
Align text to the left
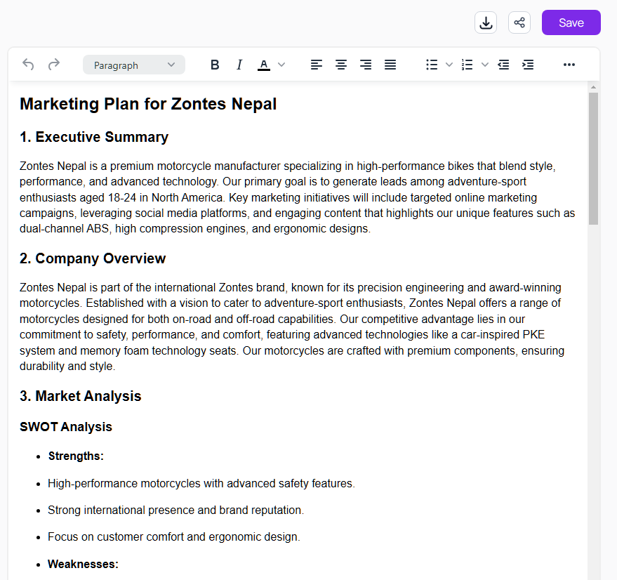coord(317,65)
